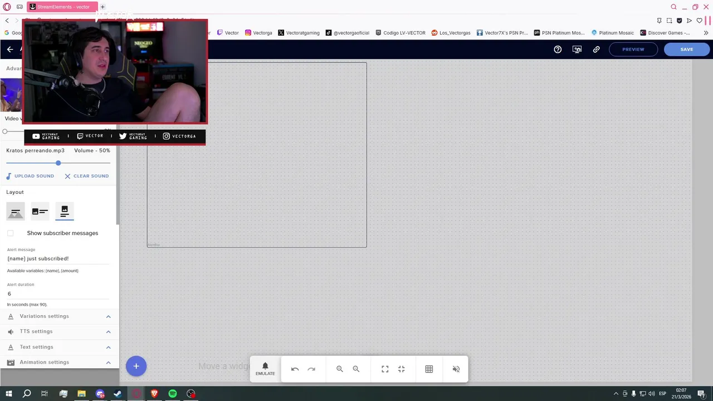Select the image-beside-text layout option
Screen dimensions: 713x401
(x=40, y=211)
